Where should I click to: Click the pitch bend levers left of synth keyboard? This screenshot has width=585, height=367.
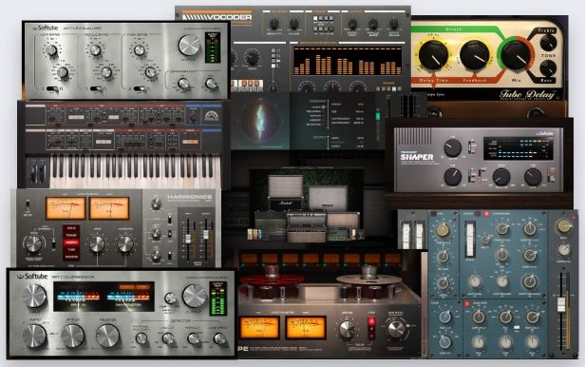(38, 173)
